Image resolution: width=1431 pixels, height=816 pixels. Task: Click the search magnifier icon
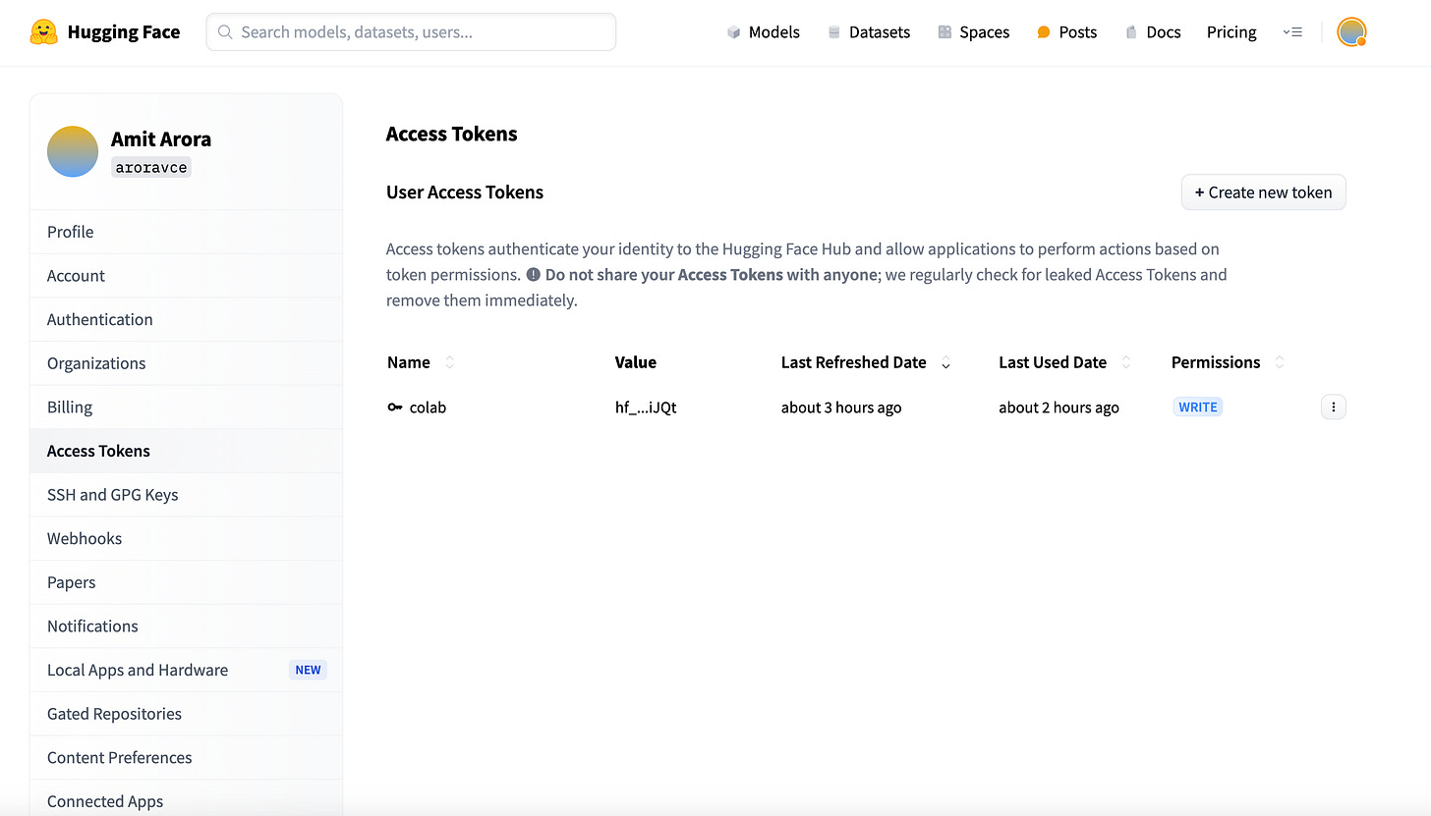pyautogui.click(x=225, y=32)
